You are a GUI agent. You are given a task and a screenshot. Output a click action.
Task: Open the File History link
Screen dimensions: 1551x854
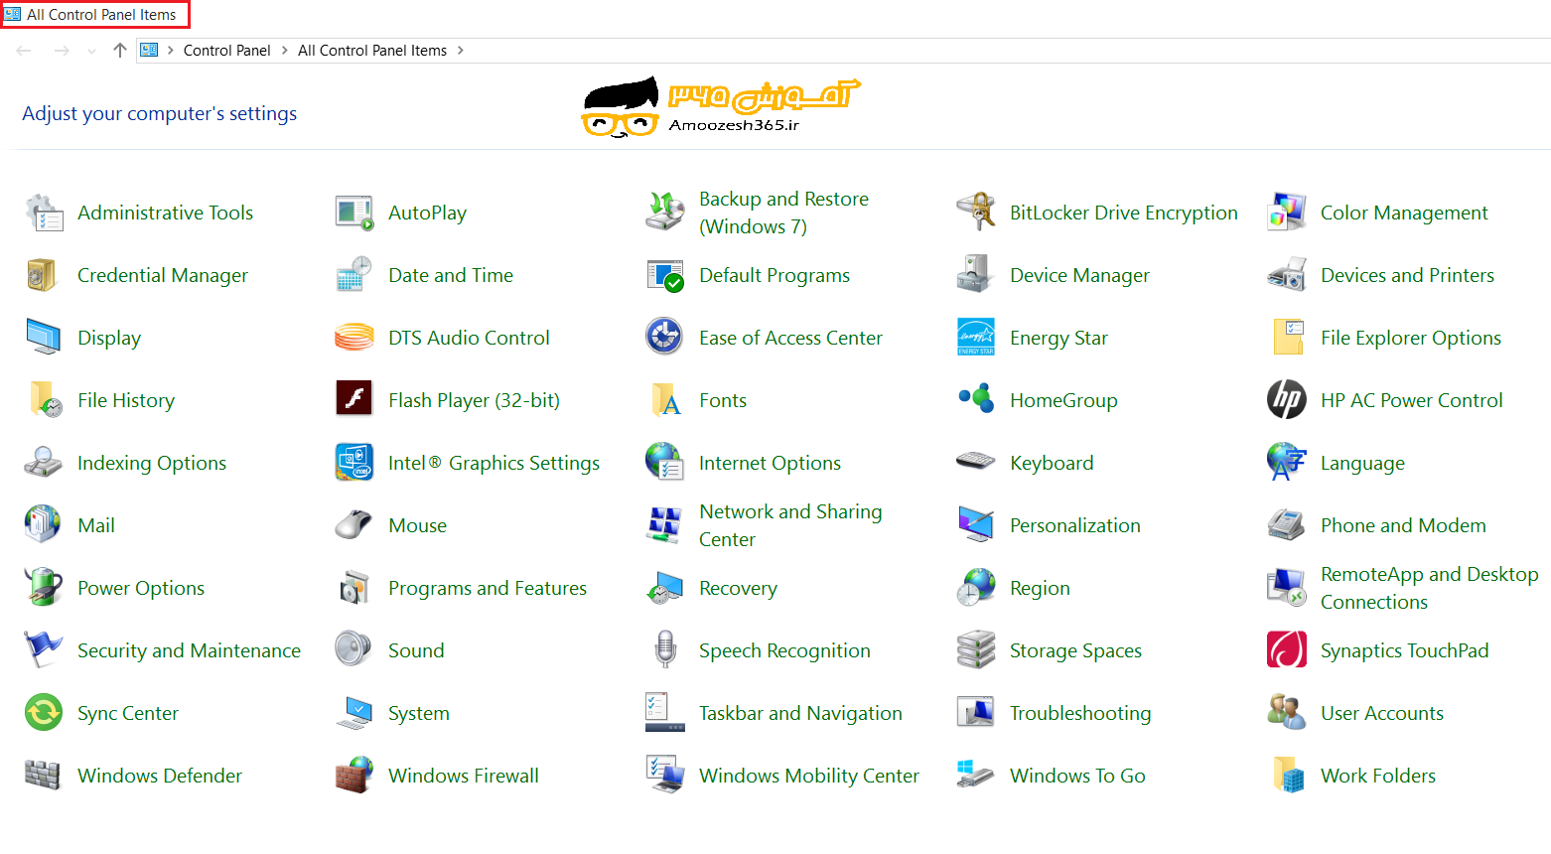(x=126, y=400)
